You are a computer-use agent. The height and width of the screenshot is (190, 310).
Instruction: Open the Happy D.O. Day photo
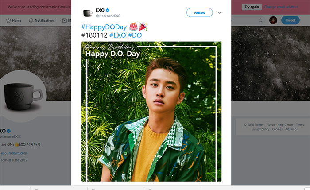151,111
